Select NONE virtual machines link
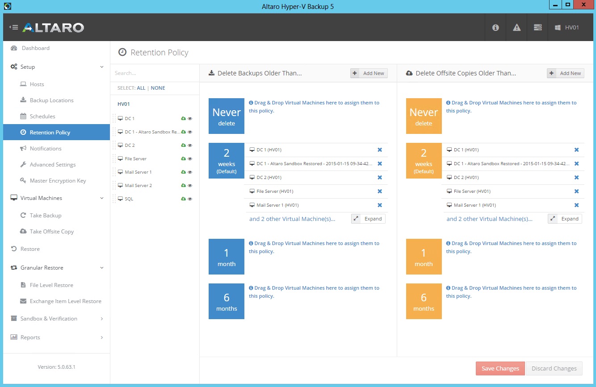Image resolution: width=596 pixels, height=387 pixels. pyautogui.click(x=158, y=88)
